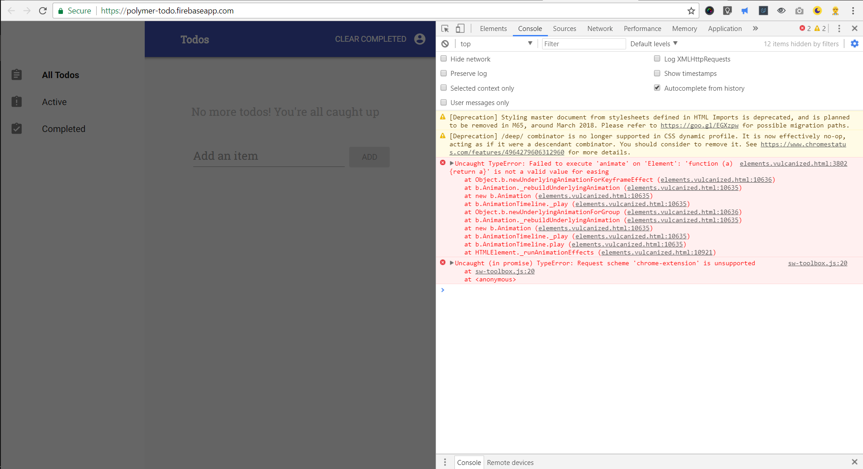This screenshot has height=469, width=863.
Task: Disable Autocomplete from history checkbox
Action: [x=657, y=88]
